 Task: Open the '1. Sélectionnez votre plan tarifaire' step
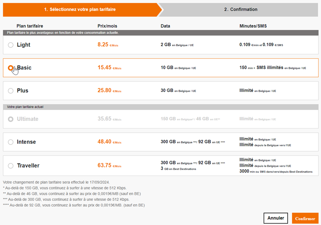point(80,10)
